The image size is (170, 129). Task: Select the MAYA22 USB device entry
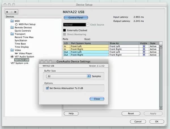point(22,60)
